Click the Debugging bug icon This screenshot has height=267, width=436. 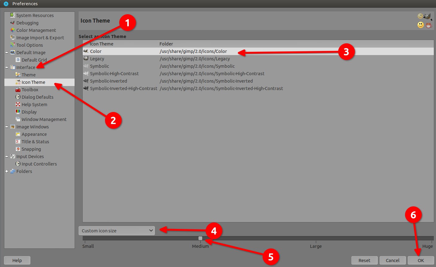click(13, 23)
